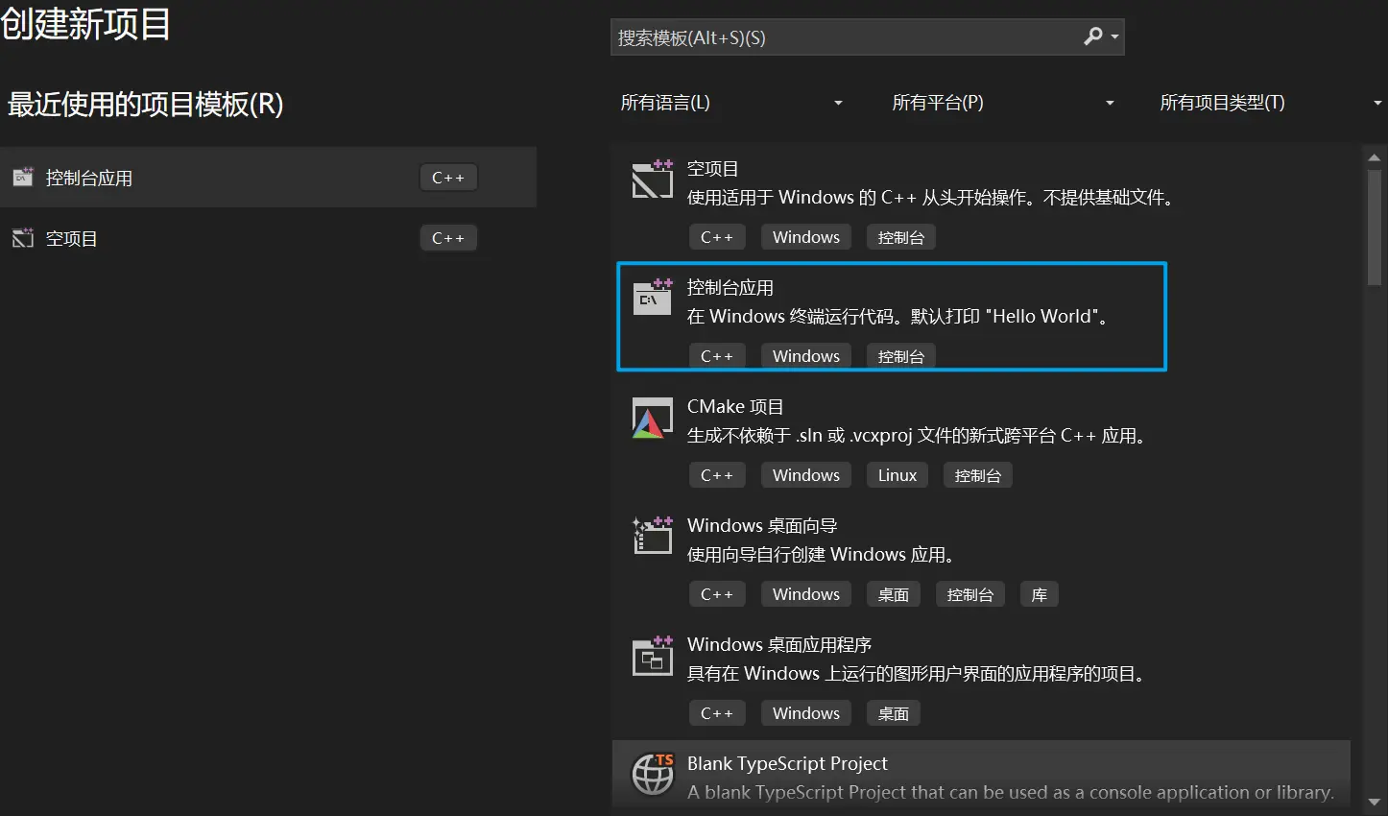Select 空项目 template title in list

coord(713,169)
